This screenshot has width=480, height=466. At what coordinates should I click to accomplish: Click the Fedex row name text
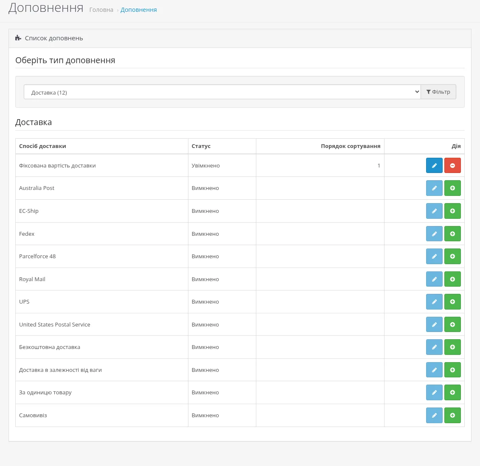(x=27, y=234)
